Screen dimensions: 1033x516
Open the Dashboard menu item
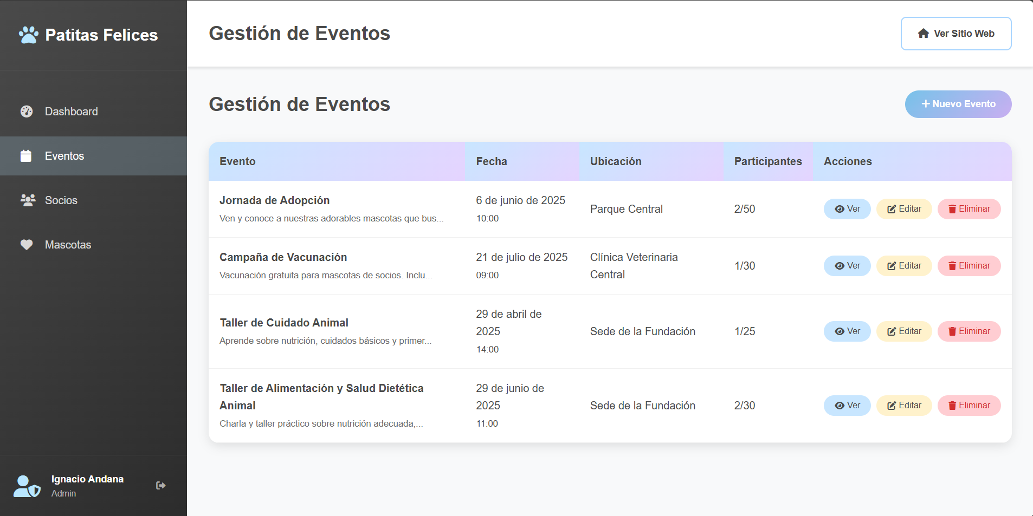pyautogui.click(x=71, y=112)
